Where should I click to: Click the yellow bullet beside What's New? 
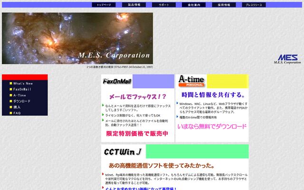11,84
